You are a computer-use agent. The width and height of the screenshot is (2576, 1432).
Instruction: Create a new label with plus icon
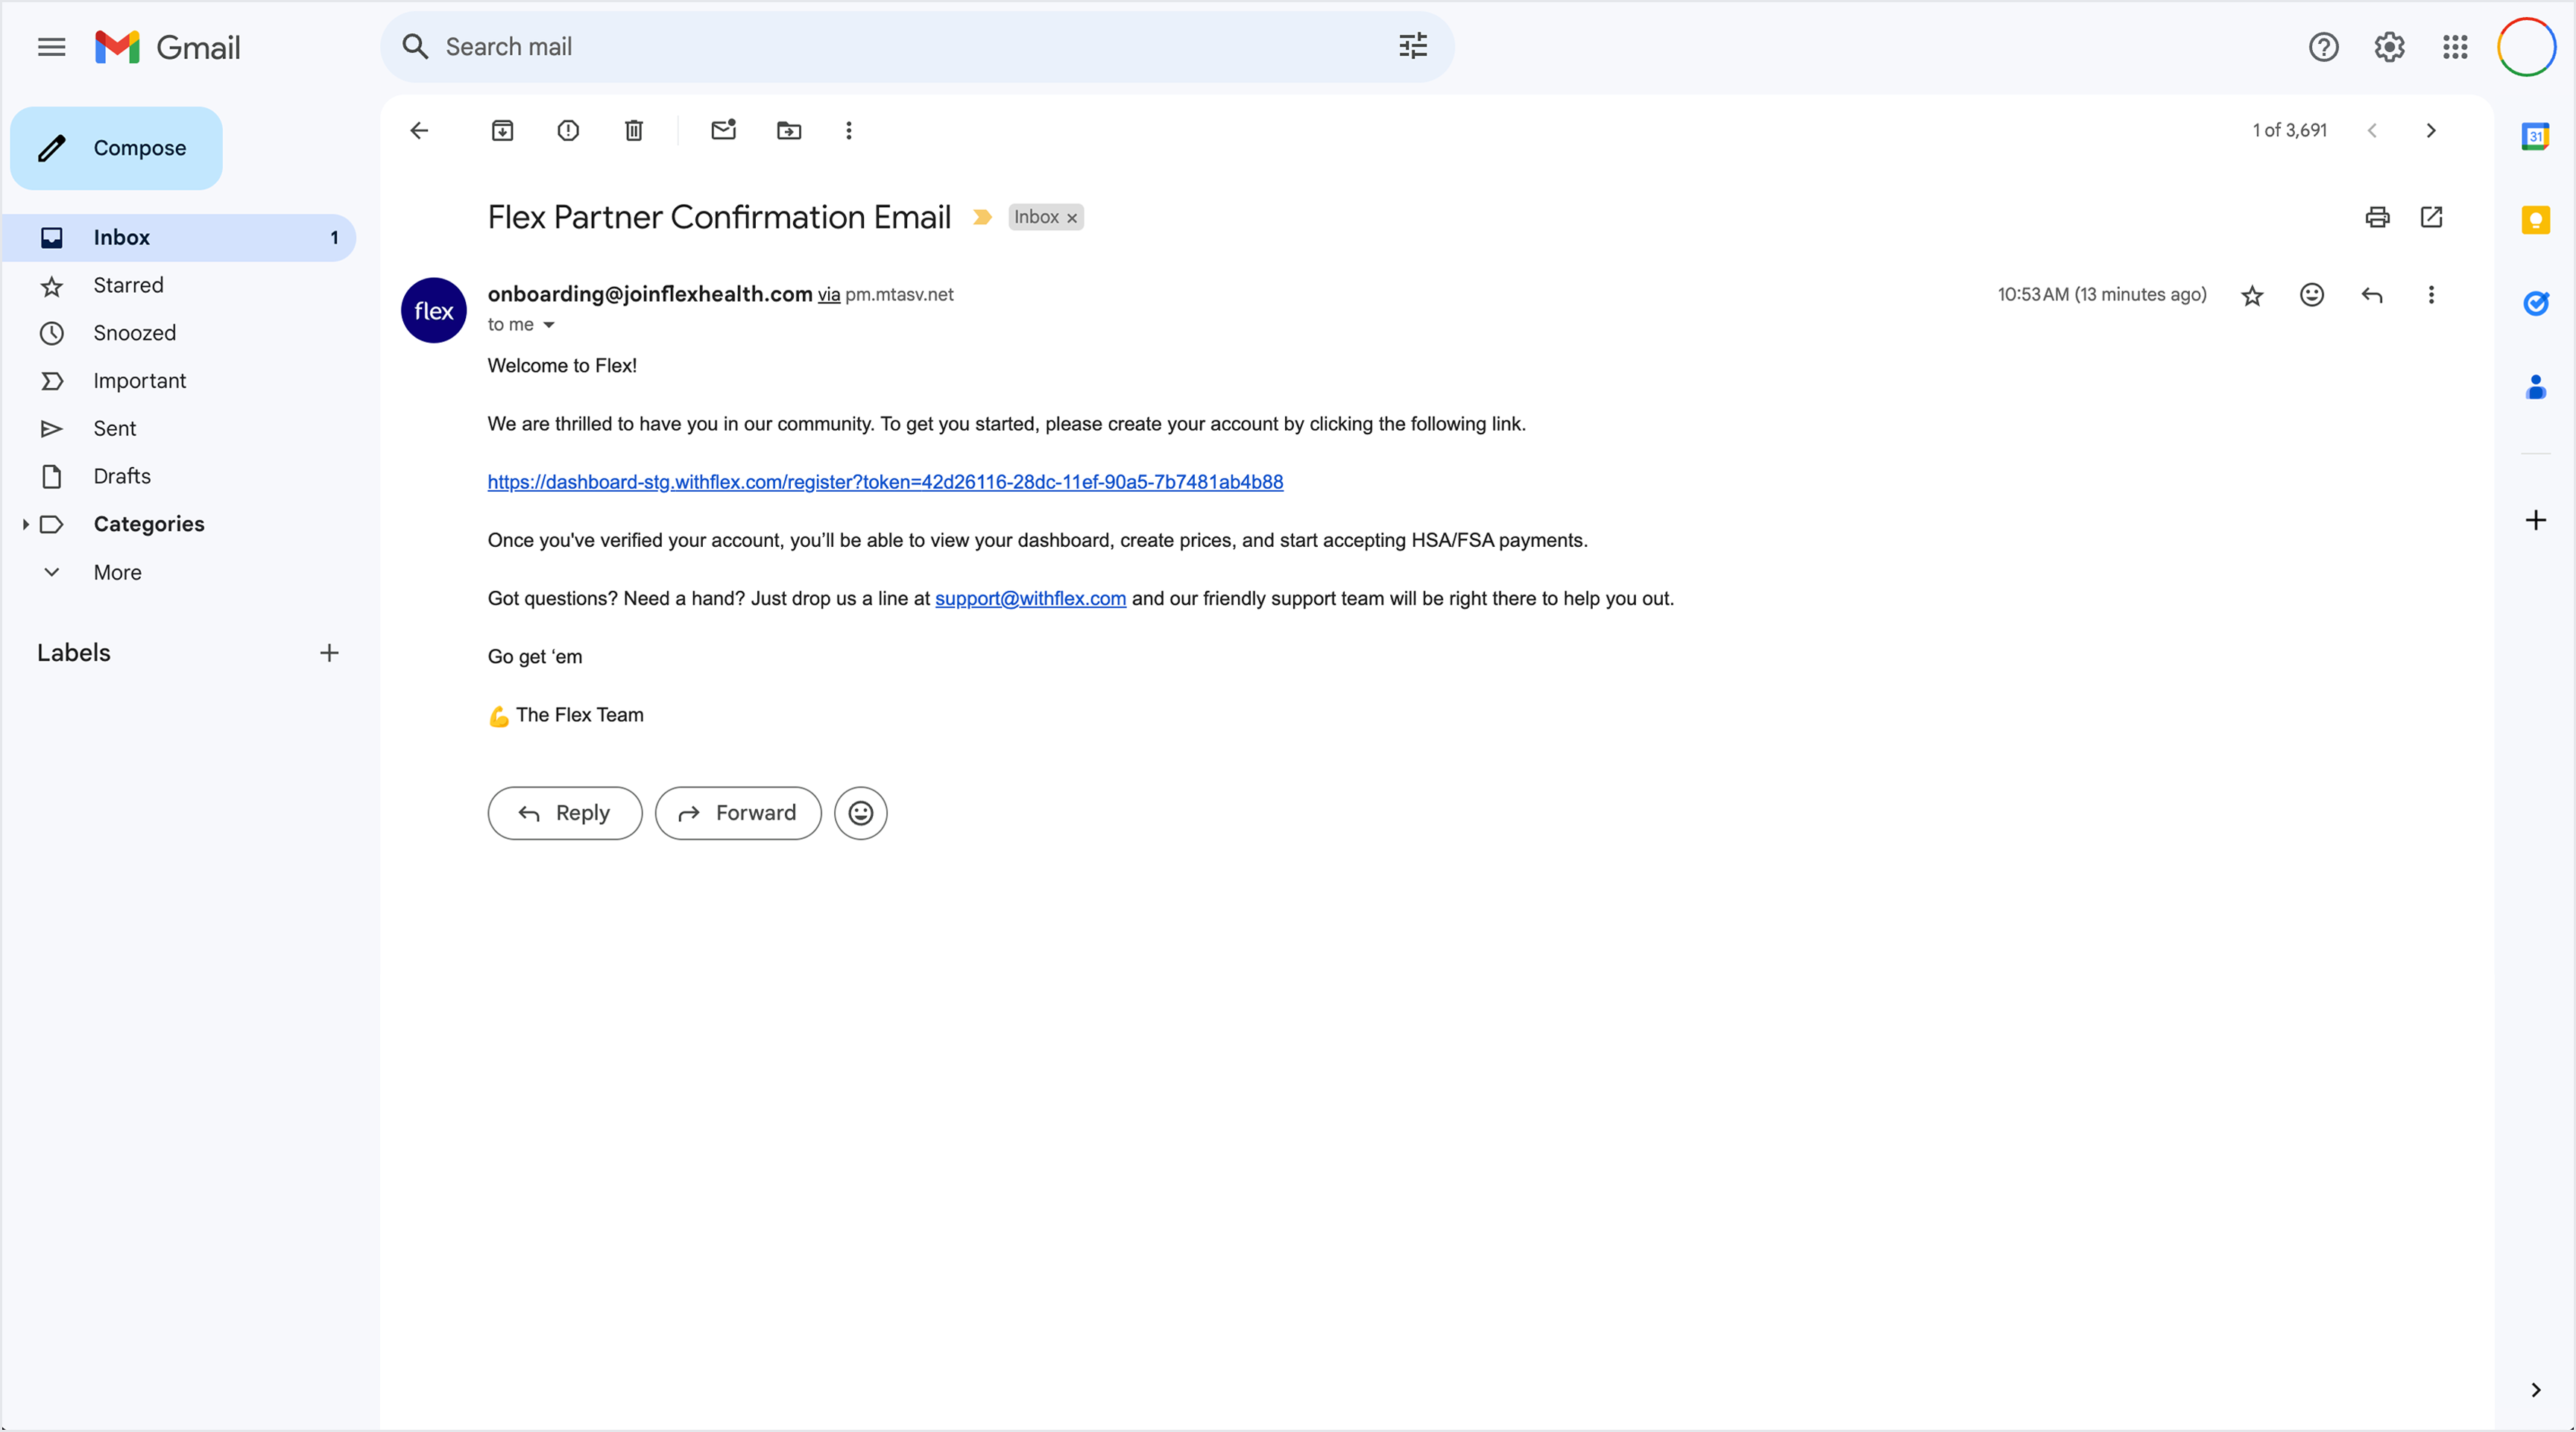pos(329,653)
